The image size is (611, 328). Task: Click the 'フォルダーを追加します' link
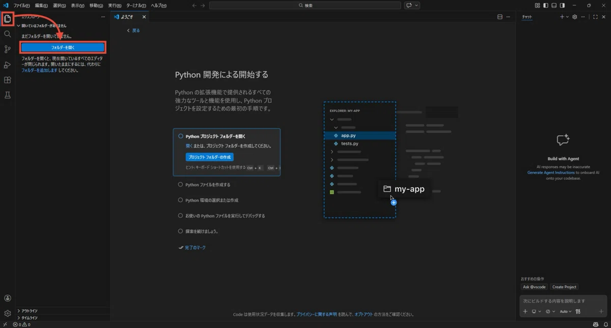(39, 70)
